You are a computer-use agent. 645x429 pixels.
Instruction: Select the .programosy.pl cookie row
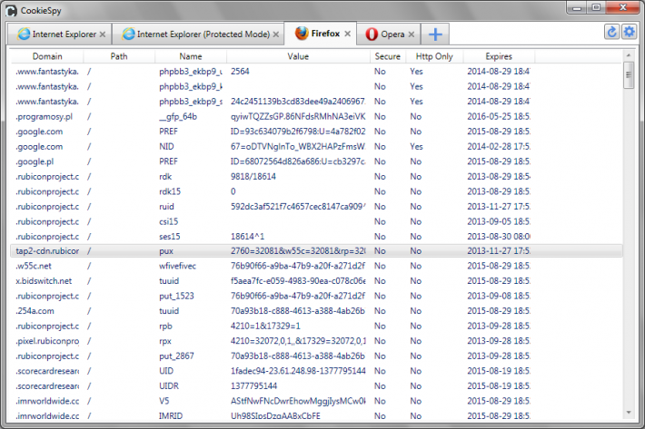pos(316,117)
